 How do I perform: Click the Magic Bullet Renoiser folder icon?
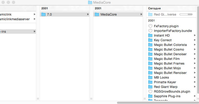pyautogui.click(x=150, y=73)
